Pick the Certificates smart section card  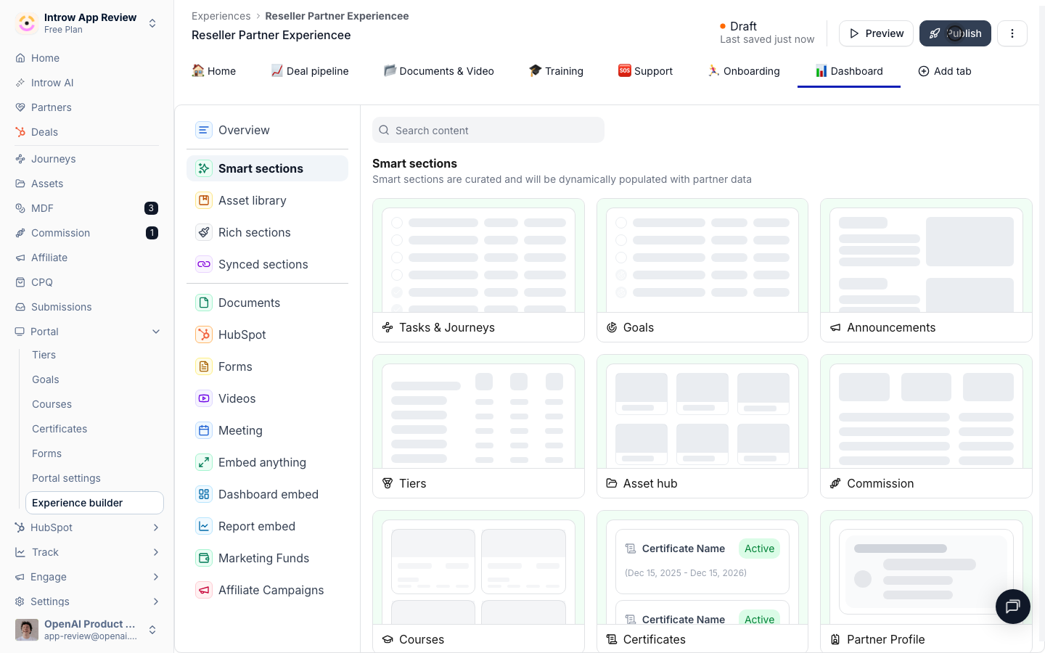point(702,581)
